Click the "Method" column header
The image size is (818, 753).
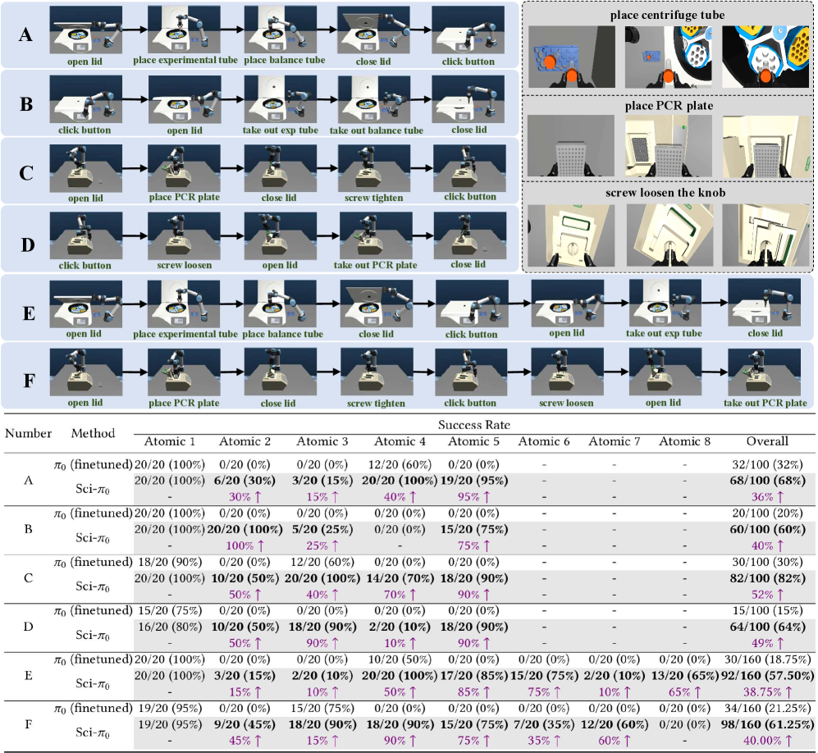[93, 432]
